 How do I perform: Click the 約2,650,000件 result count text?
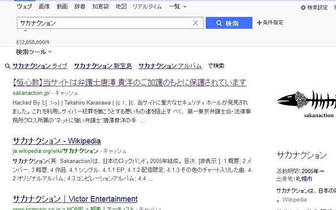coord(33,42)
